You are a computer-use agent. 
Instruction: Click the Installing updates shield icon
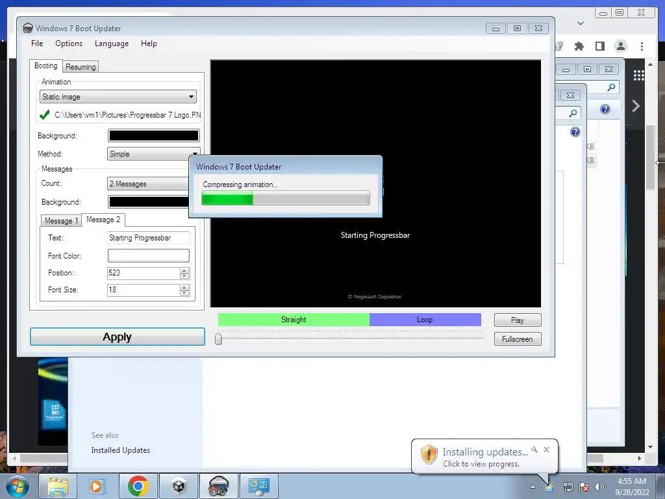pos(429,454)
